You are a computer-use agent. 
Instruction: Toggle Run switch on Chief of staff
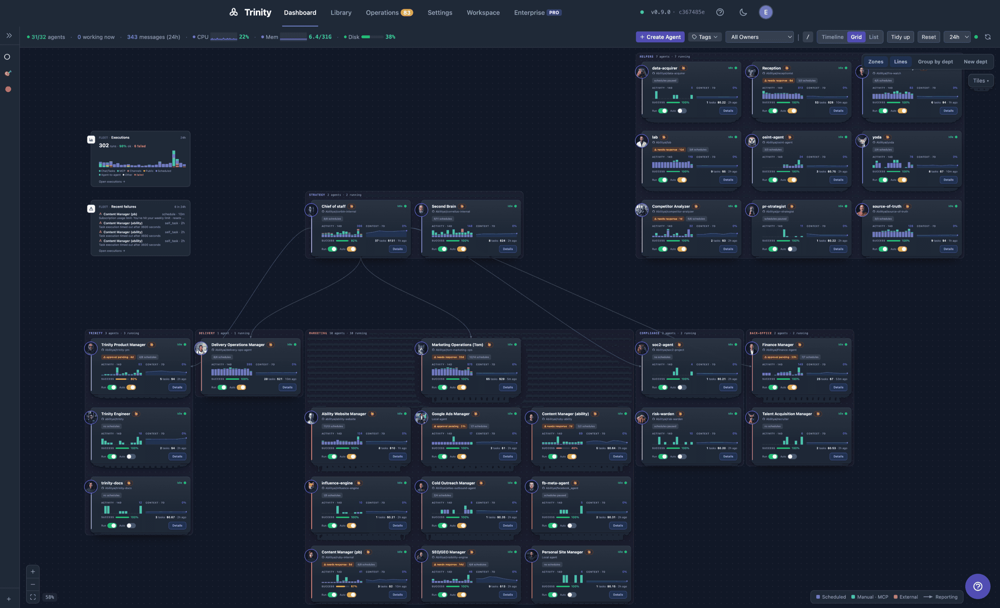(x=332, y=249)
